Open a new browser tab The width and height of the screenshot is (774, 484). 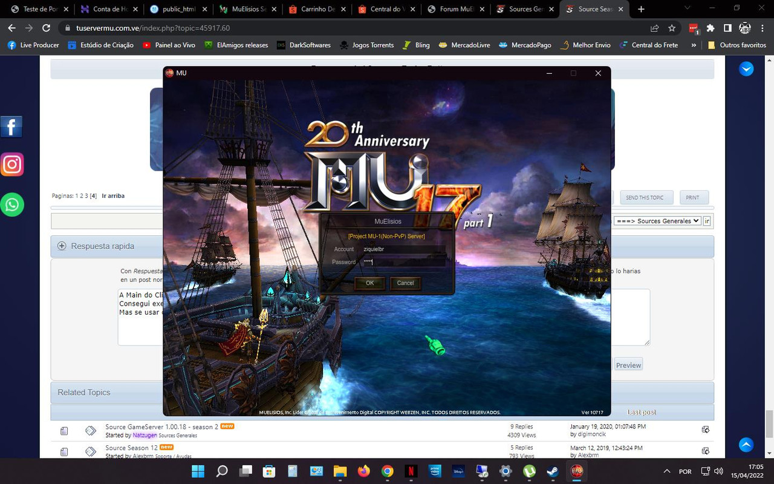641,9
